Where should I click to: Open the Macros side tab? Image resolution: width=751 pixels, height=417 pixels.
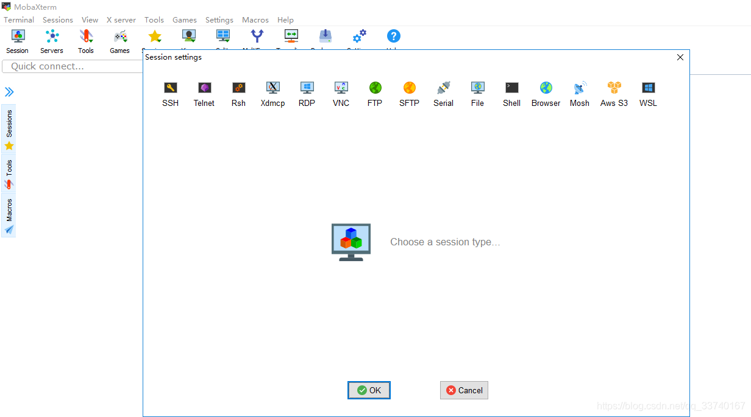click(x=9, y=216)
